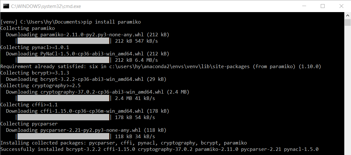Click the [venv] prompt prefix

8,22
